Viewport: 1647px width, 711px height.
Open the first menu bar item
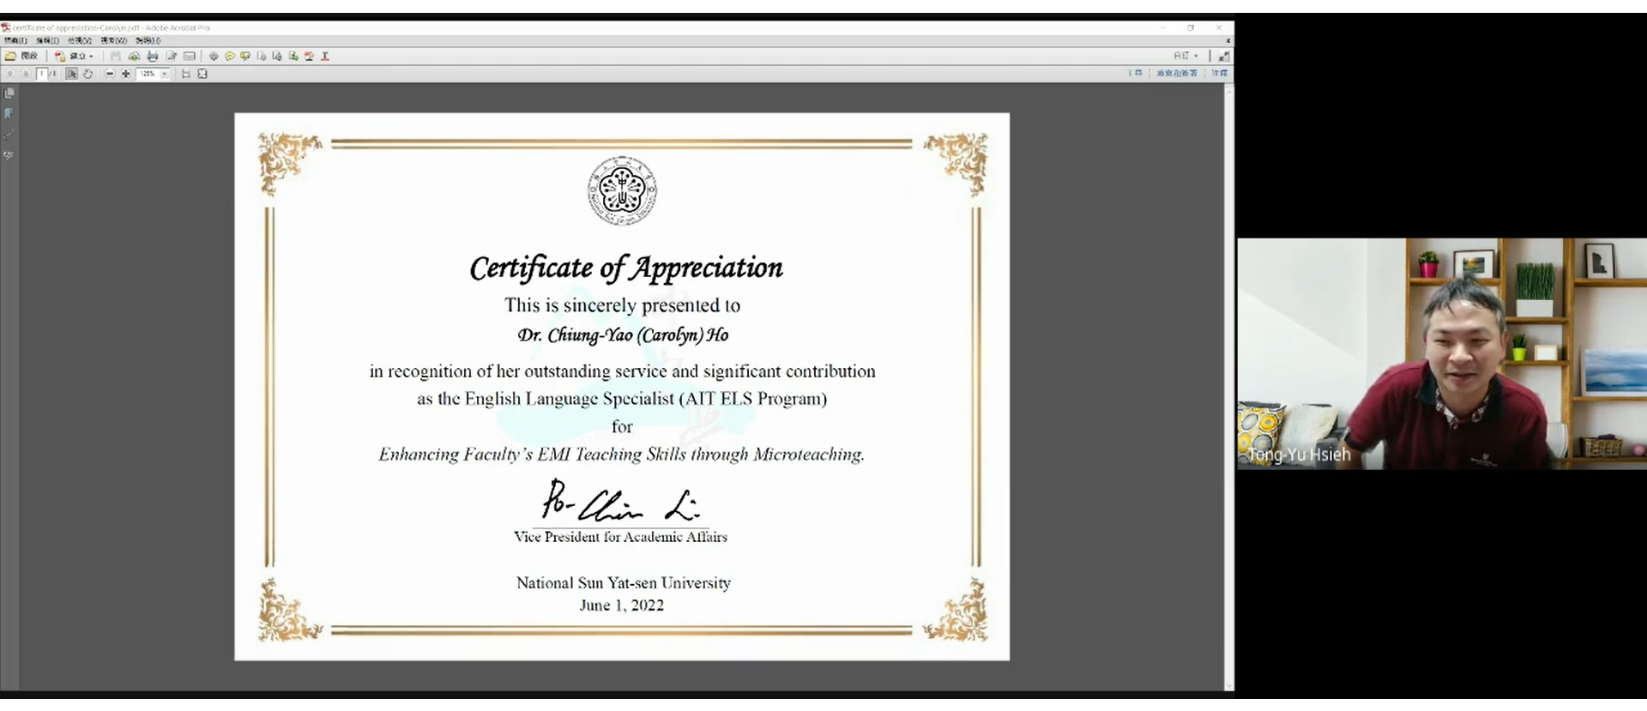click(x=15, y=40)
